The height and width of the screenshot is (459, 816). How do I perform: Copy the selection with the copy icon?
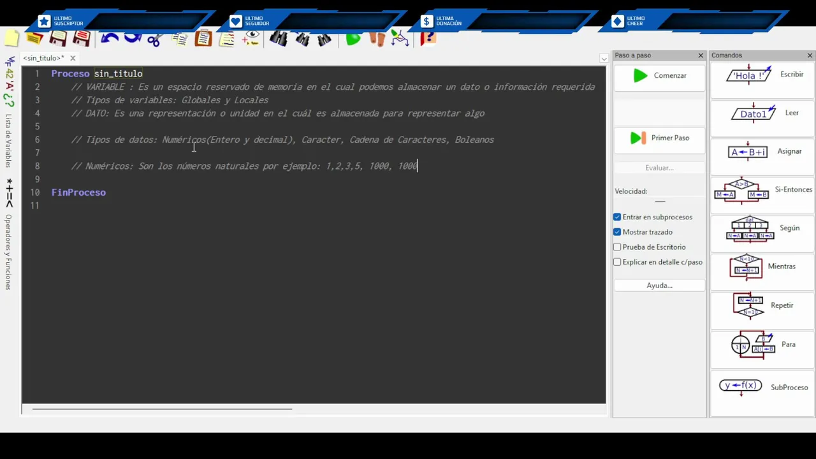[179, 39]
